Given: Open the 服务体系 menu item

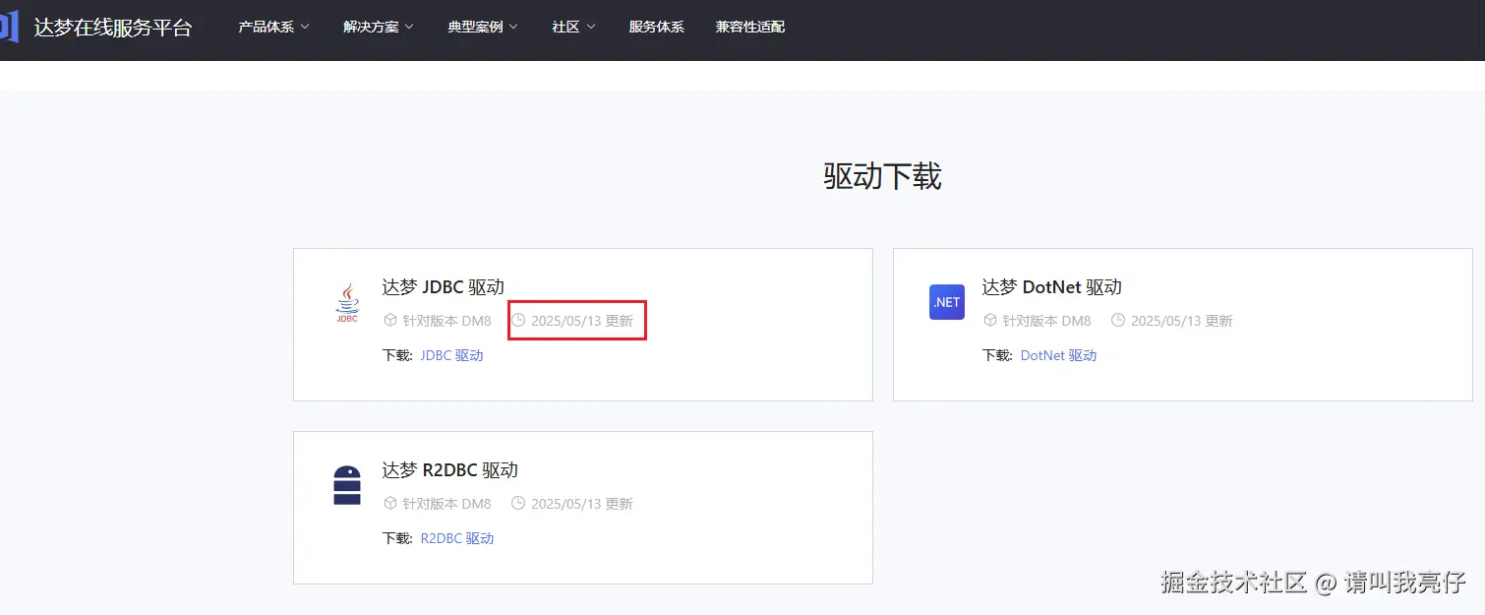Looking at the screenshot, I should tap(656, 27).
